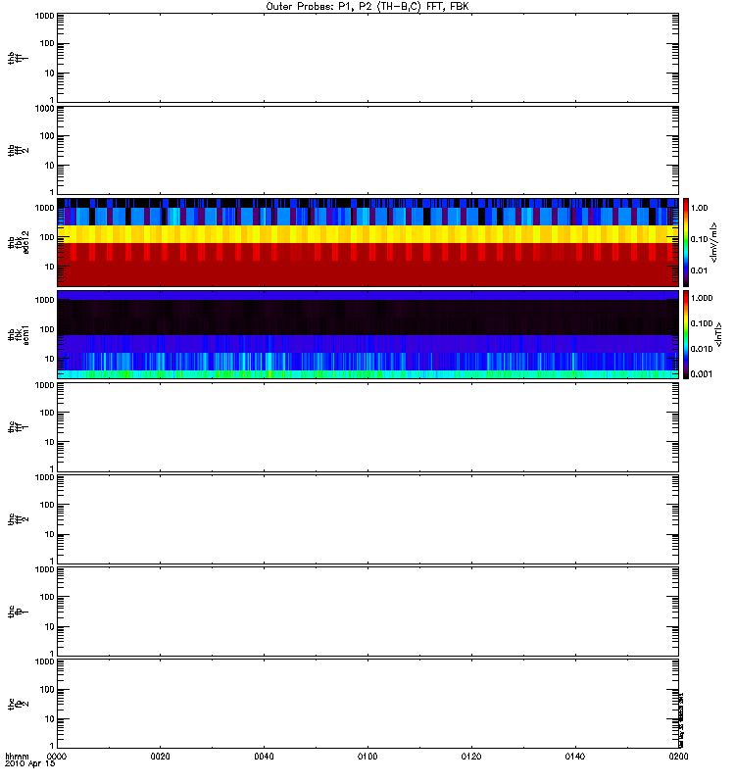The width and height of the screenshot is (735, 784).
Task: Select the 'thb fff 1' panel label
Action: click(19, 58)
